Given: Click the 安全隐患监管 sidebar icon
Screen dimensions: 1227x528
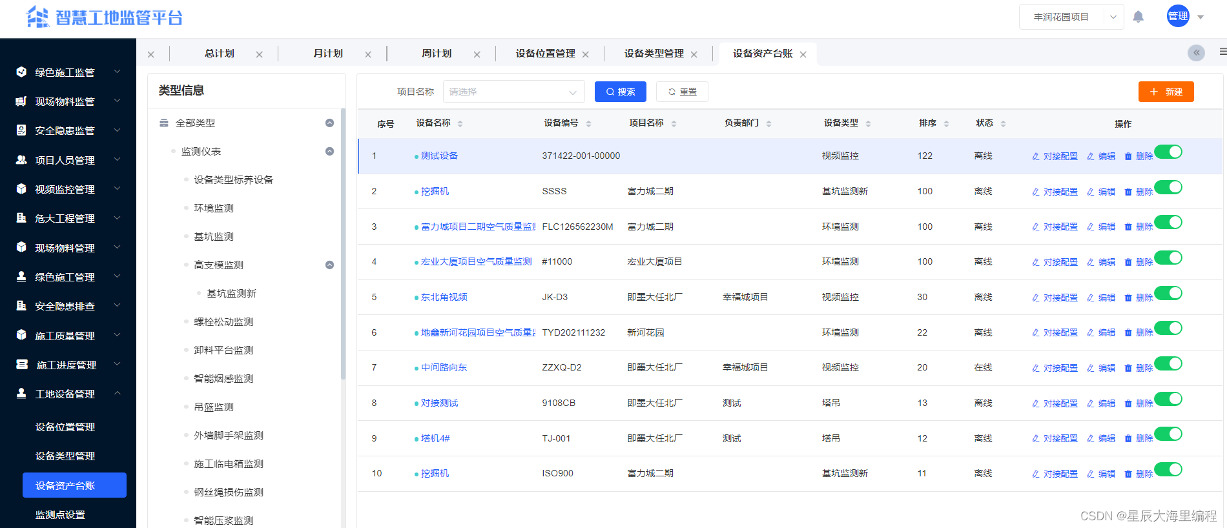Looking at the screenshot, I should coord(21,130).
